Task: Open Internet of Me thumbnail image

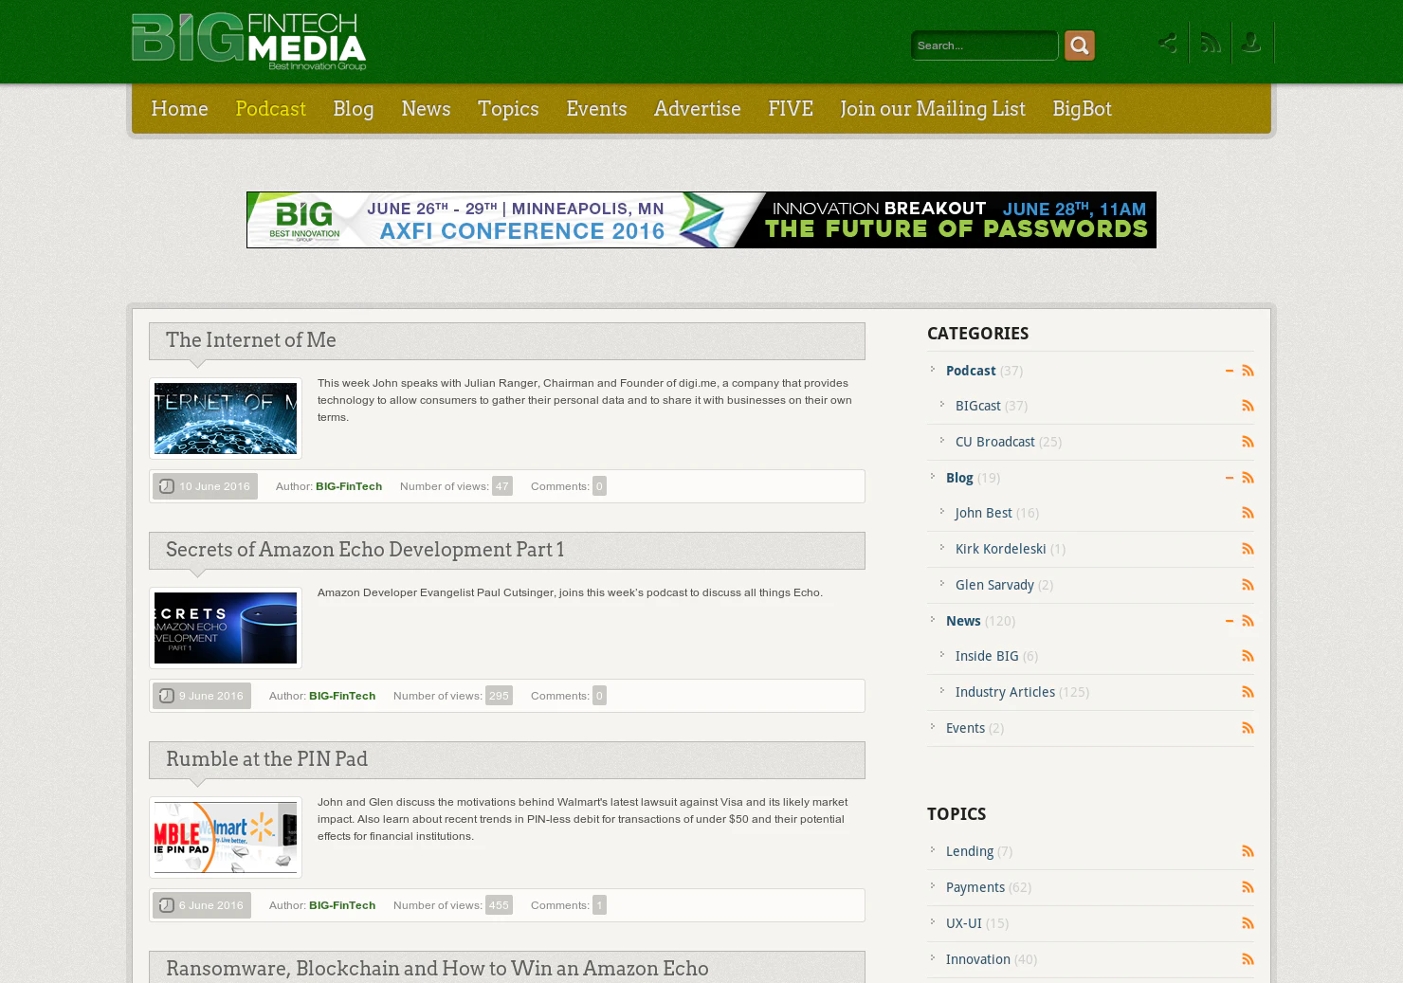Action: 226,419
